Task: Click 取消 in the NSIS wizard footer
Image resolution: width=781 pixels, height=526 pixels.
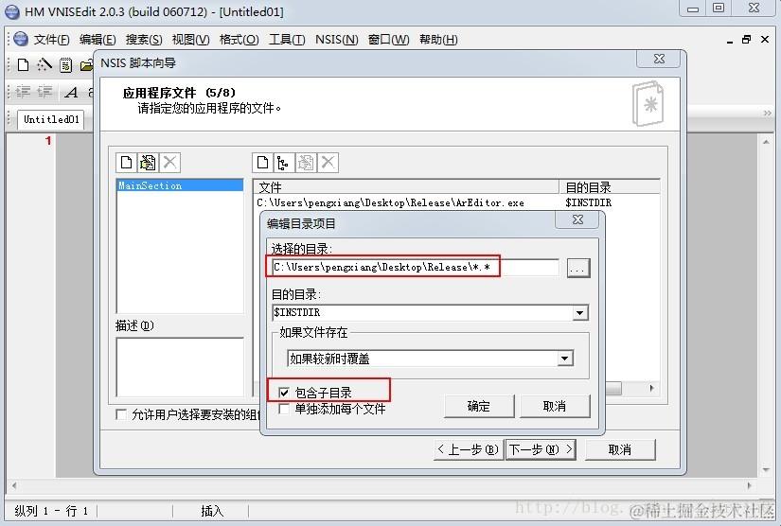Action: (620, 449)
